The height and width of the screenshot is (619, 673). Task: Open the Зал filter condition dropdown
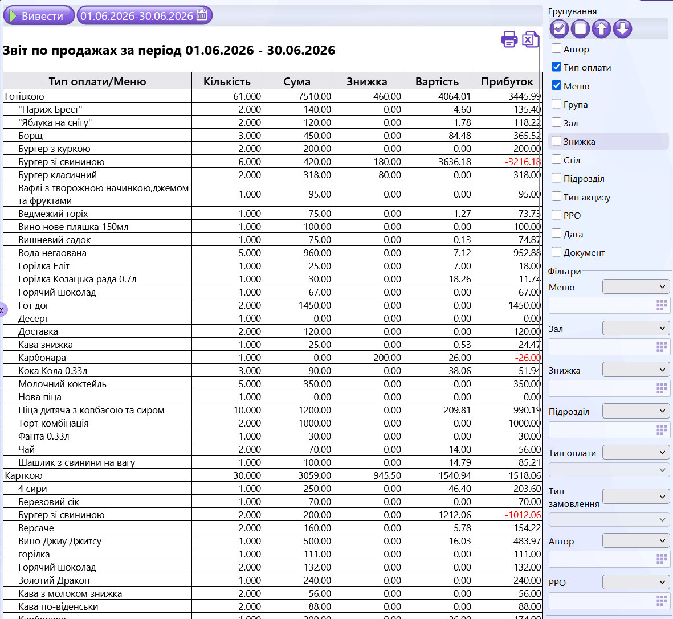[635, 328]
